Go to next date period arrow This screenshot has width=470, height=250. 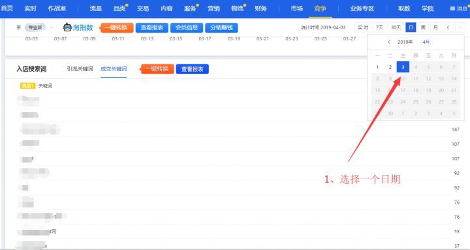click(x=460, y=27)
